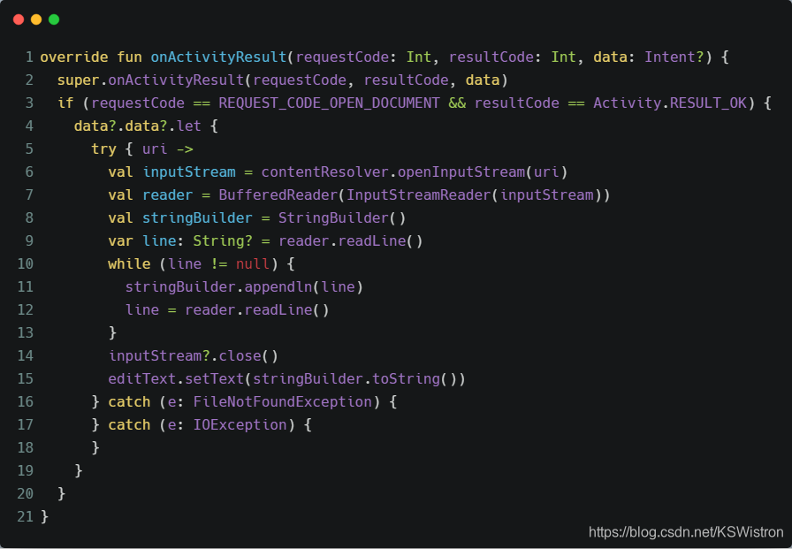792x549 pixels.
Task: Click the 'try' keyword
Action: coord(104,149)
